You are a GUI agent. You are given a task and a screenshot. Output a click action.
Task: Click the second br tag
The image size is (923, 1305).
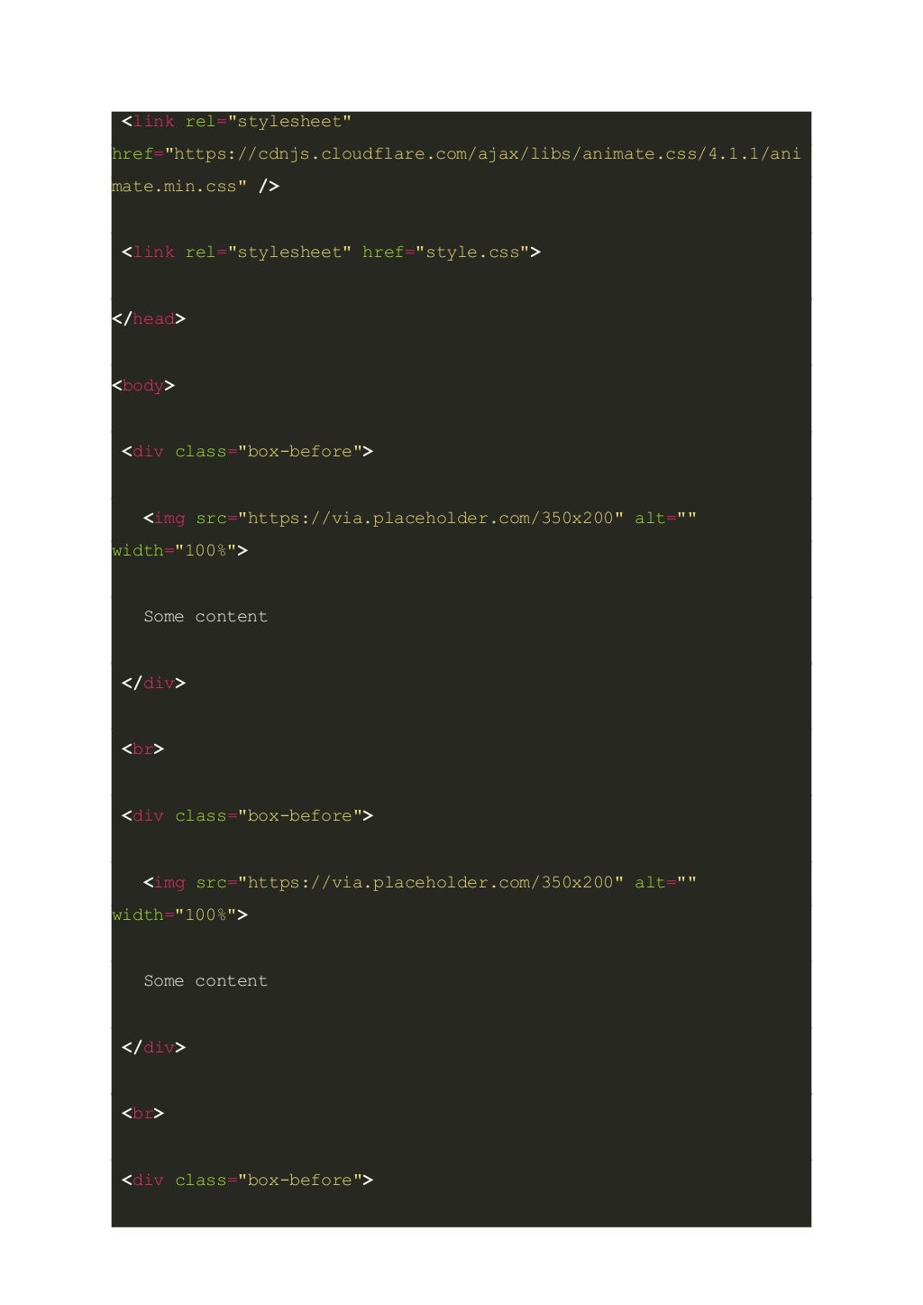coord(143,1114)
